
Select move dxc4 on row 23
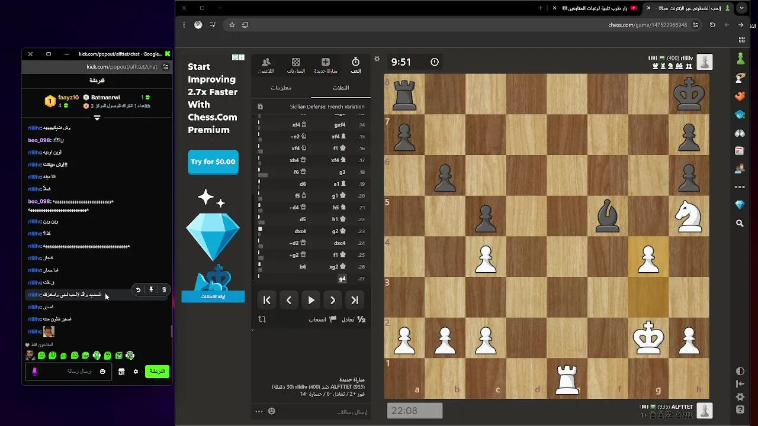[300, 231]
